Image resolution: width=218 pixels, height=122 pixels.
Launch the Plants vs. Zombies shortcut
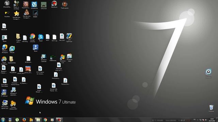(x=16, y=4)
